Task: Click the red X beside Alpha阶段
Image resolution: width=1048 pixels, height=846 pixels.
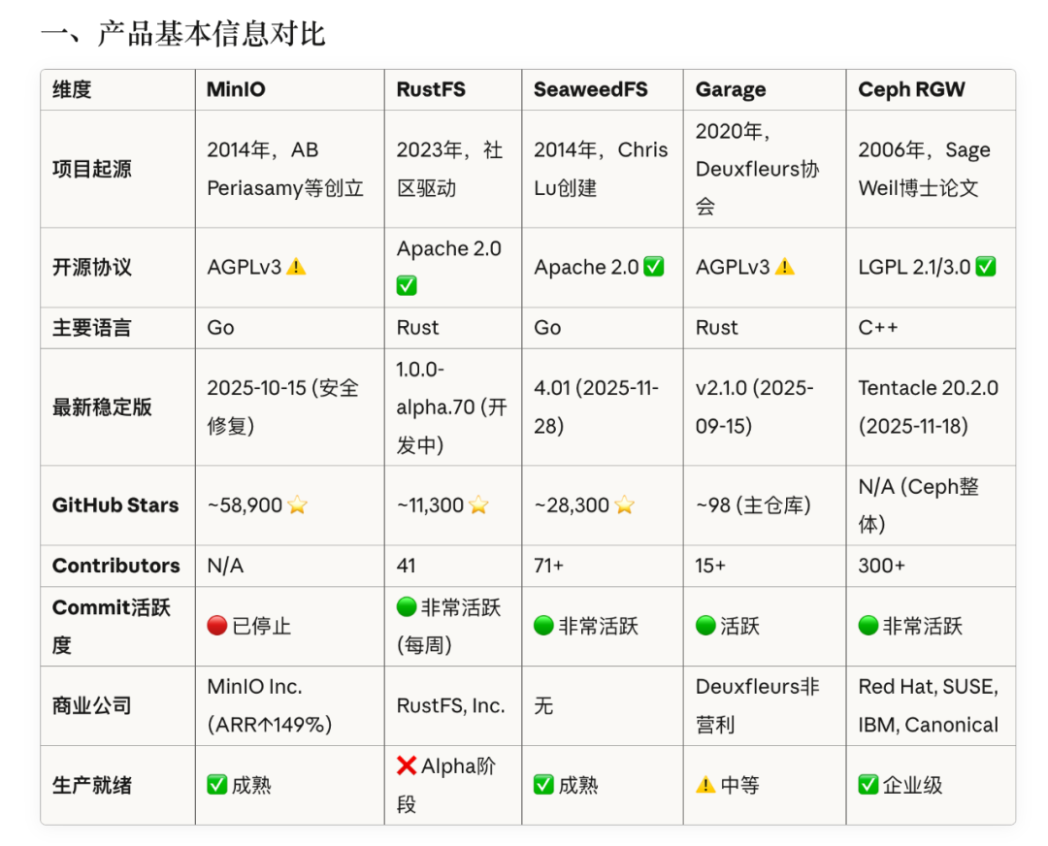Action: 407,765
